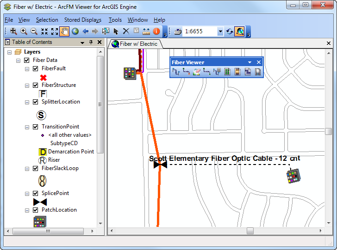
Task: Click the eraser clear-results icon in Fiber Viewer
Action: [x=197, y=72]
